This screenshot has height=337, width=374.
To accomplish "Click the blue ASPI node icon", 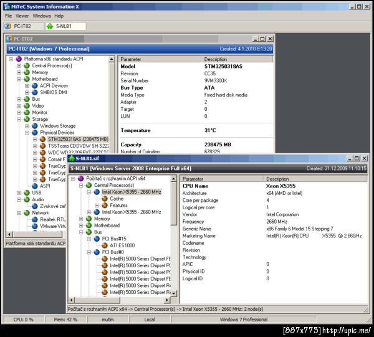I will pos(35,186).
